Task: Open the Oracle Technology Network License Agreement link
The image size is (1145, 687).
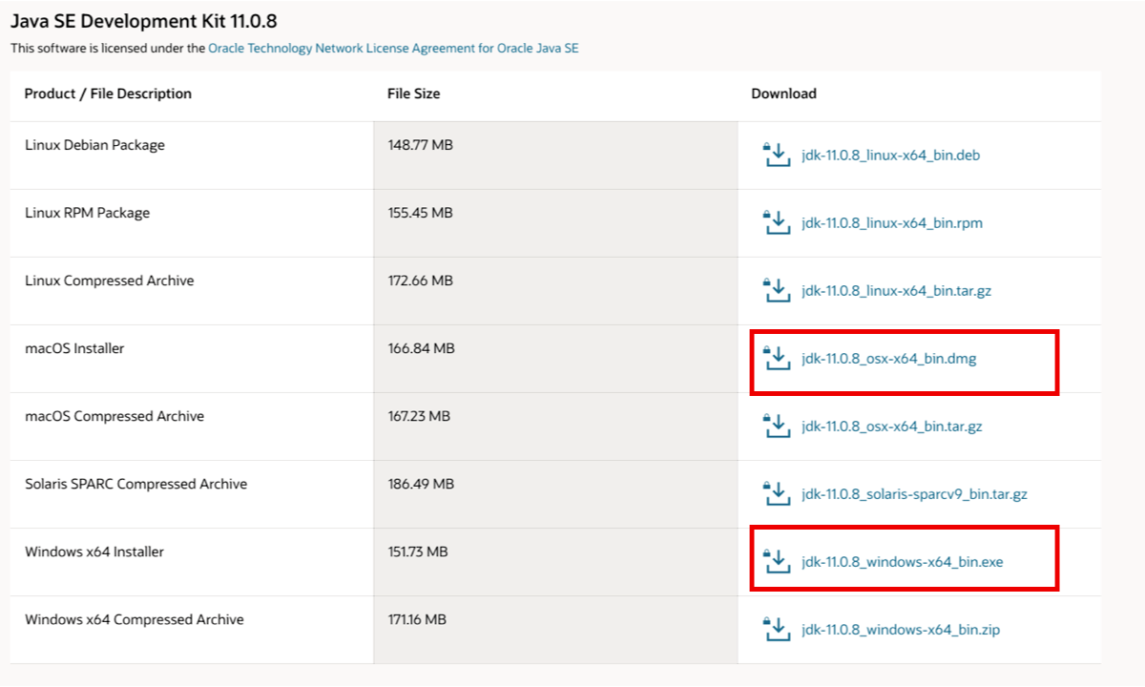Action: click(393, 48)
